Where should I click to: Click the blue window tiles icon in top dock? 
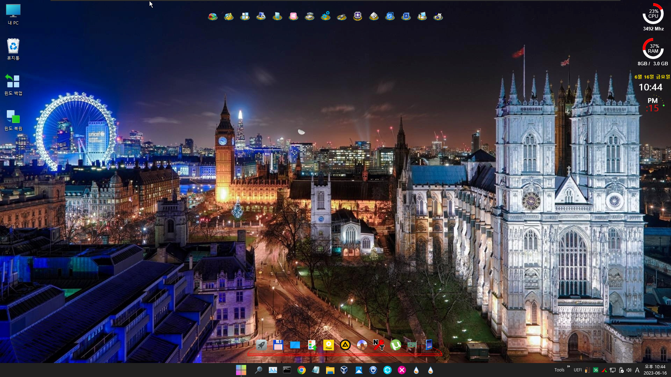(x=245, y=16)
